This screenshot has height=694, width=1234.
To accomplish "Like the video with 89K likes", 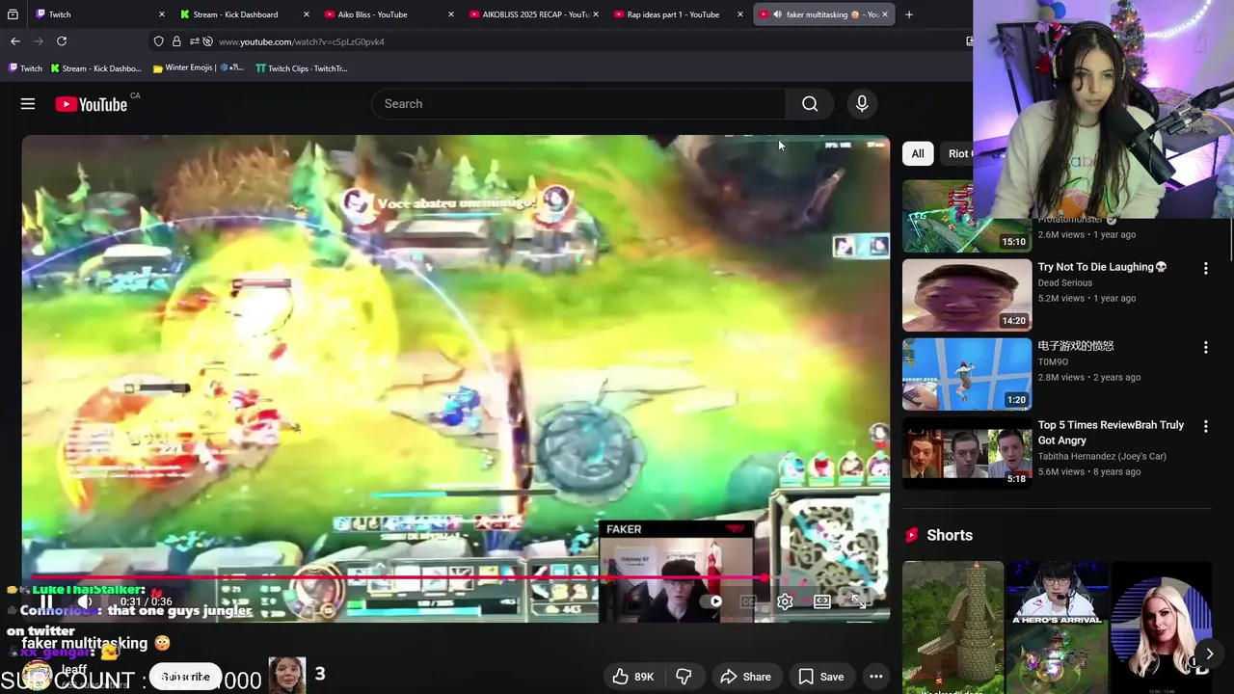I will point(633,677).
